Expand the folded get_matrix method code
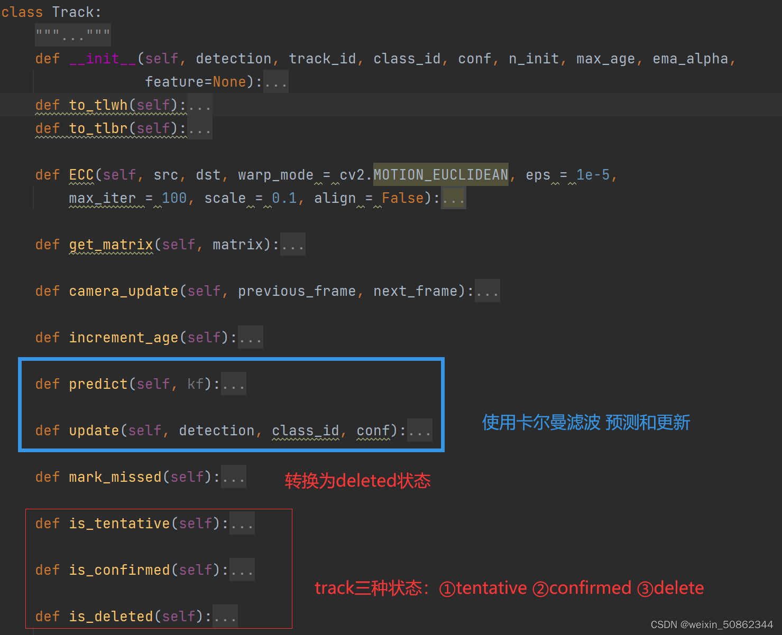This screenshot has width=782, height=635. click(292, 244)
